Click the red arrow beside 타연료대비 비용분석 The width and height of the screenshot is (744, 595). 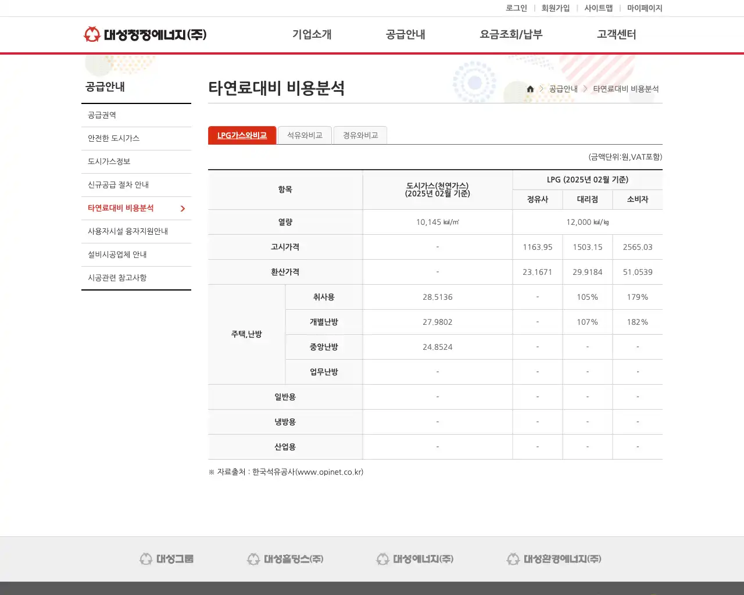pos(183,208)
